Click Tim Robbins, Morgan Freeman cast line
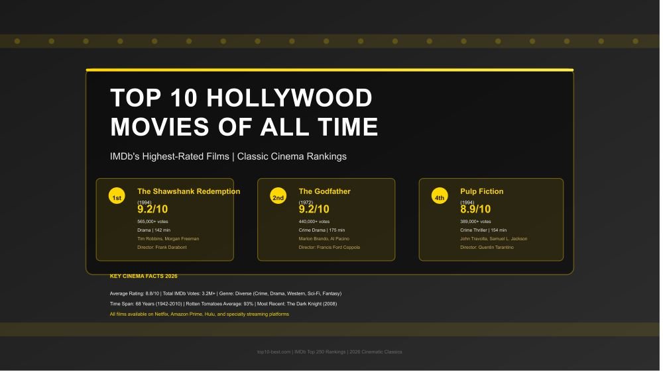Viewport: 663px width, 374px height. click(x=168, y=240)
